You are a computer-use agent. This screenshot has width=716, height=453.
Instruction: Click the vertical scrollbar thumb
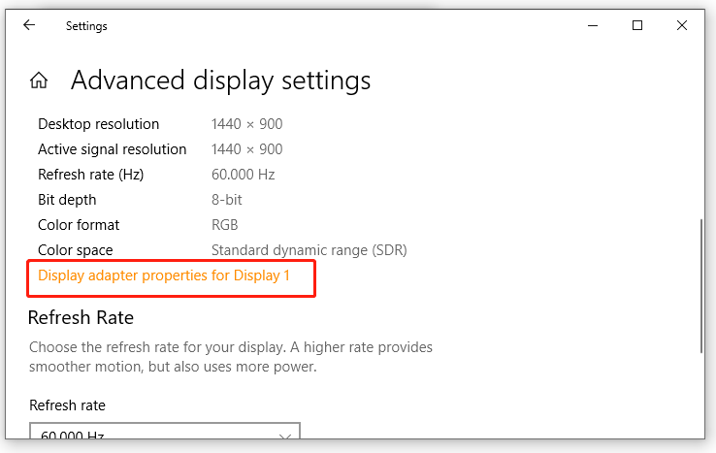pyautogui.click(x=701, y=286)
